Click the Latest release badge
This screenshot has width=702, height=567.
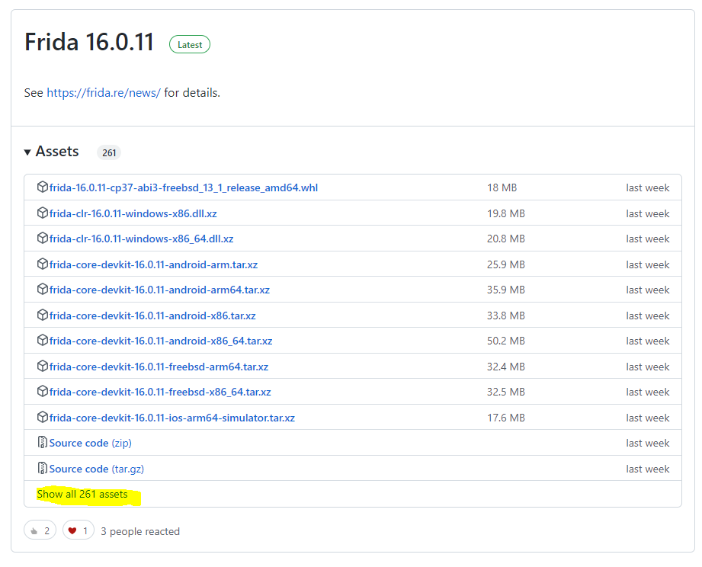189,44
